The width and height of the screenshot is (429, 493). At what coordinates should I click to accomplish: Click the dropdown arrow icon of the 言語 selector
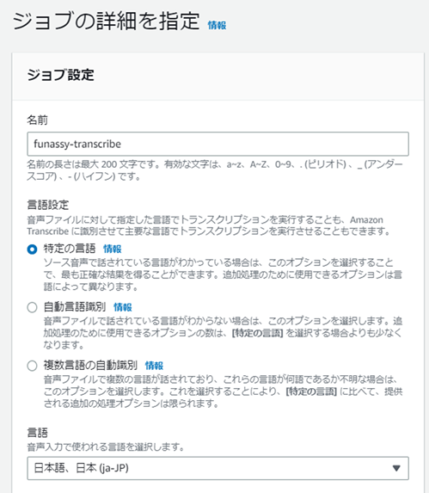(396, 468)
